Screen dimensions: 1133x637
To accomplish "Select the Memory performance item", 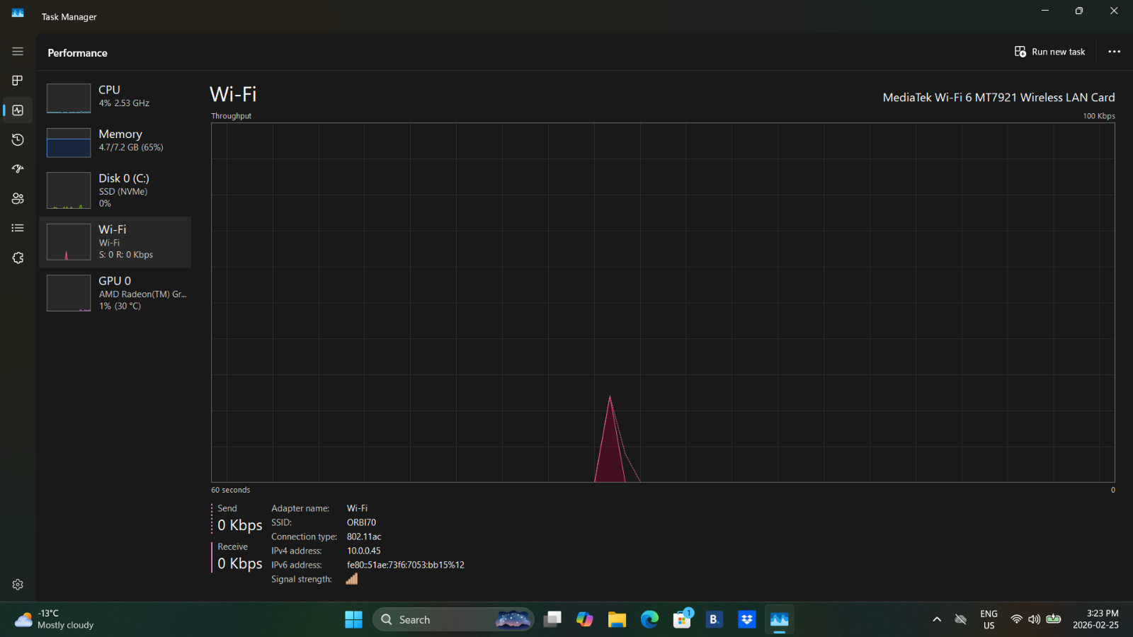I will click(115, 142).
